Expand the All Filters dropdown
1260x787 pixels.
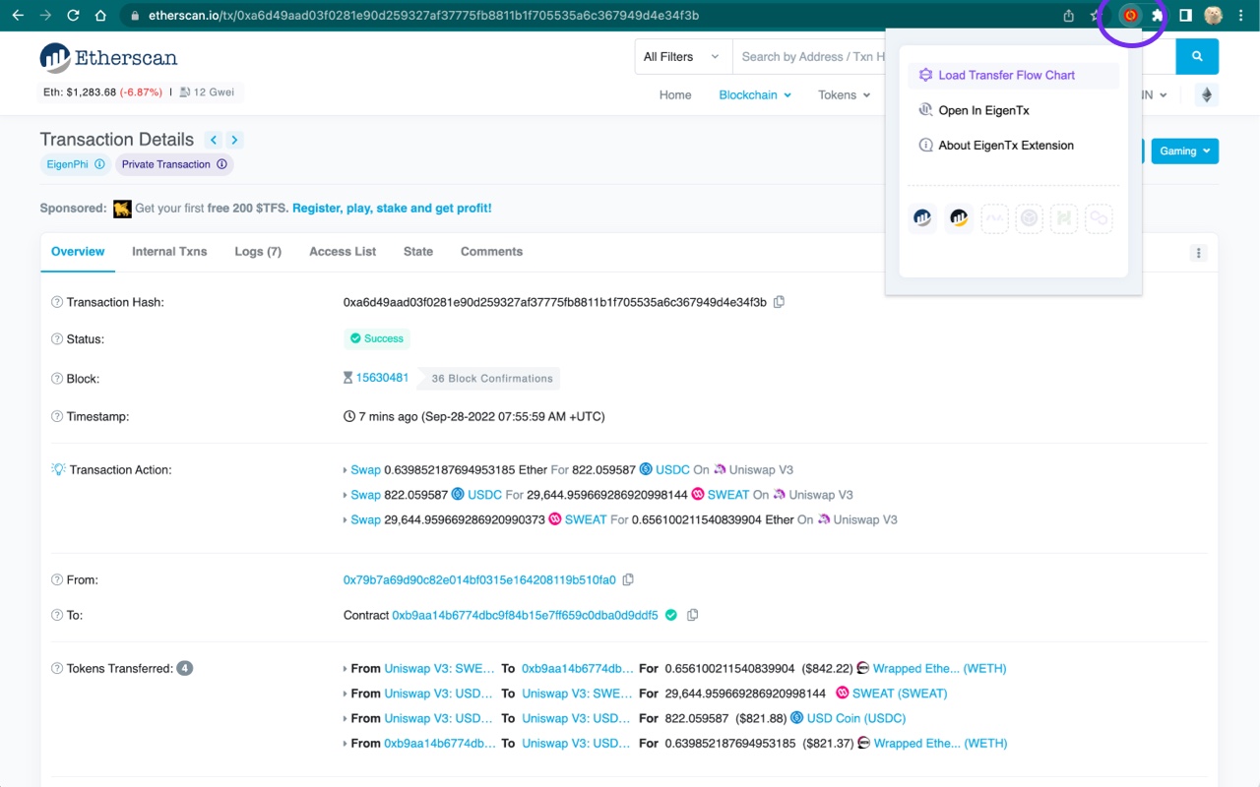click(683, 57)
